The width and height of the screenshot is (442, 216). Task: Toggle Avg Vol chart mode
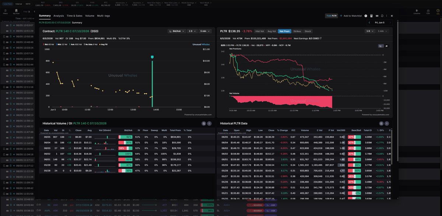(272, 31)
